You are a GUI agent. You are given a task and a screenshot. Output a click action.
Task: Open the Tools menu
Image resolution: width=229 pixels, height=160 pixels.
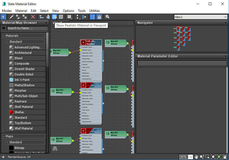tap(82, 11)
